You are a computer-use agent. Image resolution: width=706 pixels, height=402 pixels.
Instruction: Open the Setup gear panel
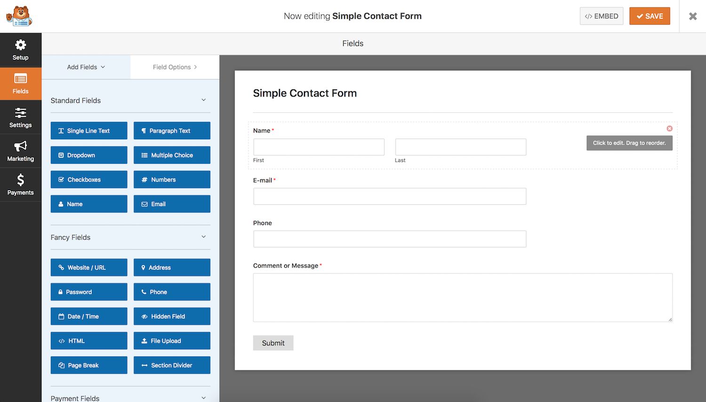coord(20,50)
